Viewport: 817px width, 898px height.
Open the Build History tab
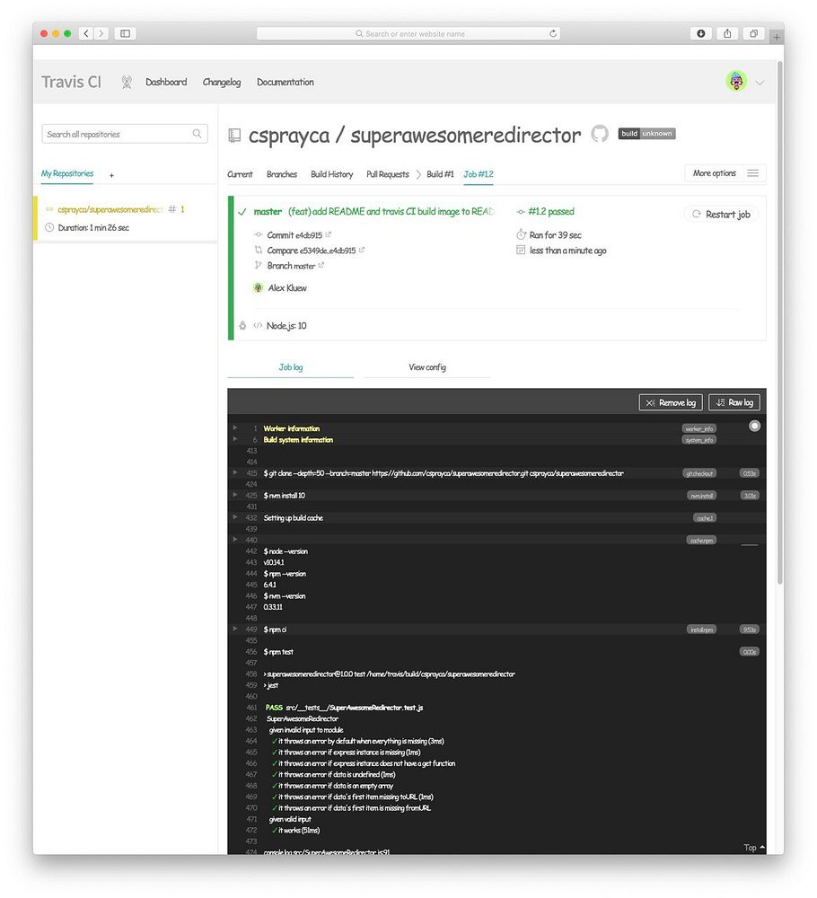pos(331,174)
